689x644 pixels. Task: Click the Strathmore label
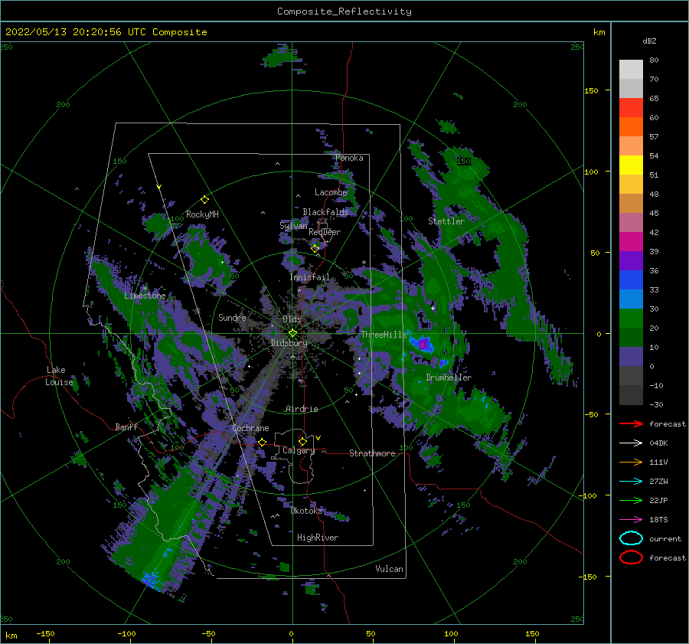(x=372, y=453)
